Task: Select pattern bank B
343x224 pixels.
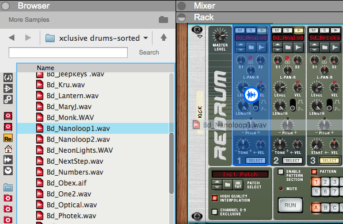Action: coord(325,207)
